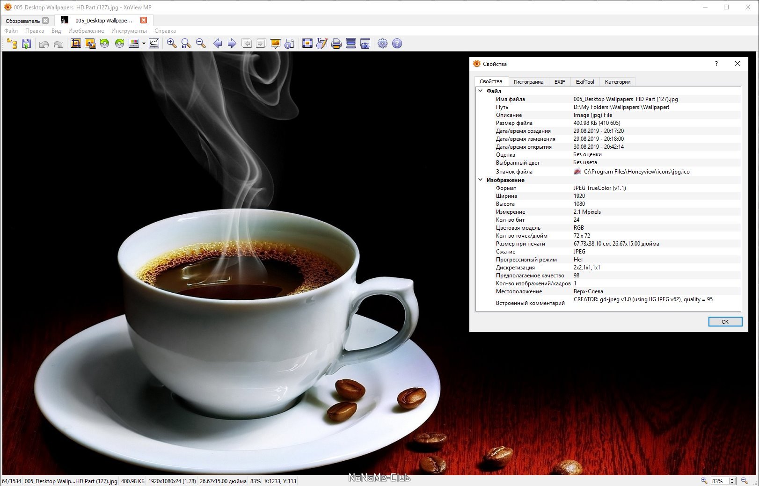Image resolution: width=759 pixels, height=486 pixels.
Task: Select the Crop tool icon
Action: pyautogui.click(x=75, y=44)
